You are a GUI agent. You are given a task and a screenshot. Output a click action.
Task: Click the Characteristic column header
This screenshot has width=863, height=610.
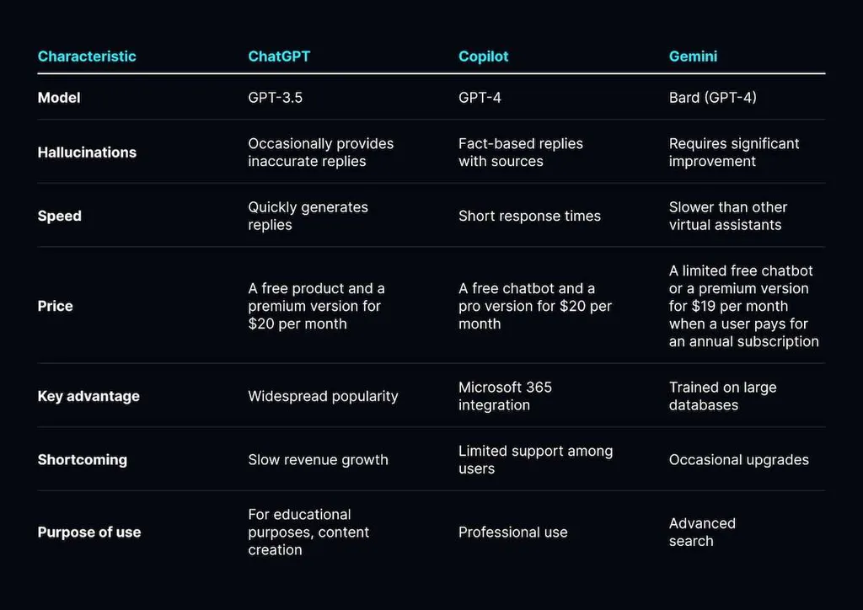tap(87, 56)
